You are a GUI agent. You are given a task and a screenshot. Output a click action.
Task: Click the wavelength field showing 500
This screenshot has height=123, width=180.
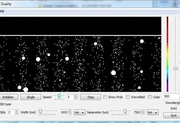[x=172, y=96]
